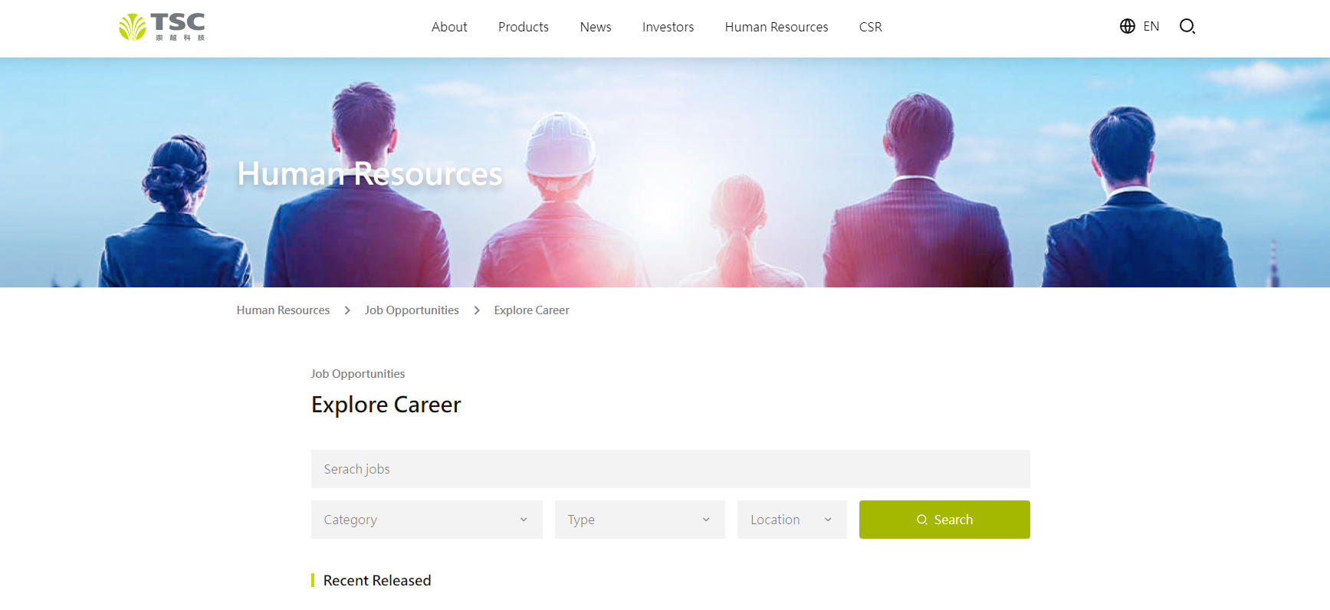
Task: Go to the News menu item
Action: 595,28
